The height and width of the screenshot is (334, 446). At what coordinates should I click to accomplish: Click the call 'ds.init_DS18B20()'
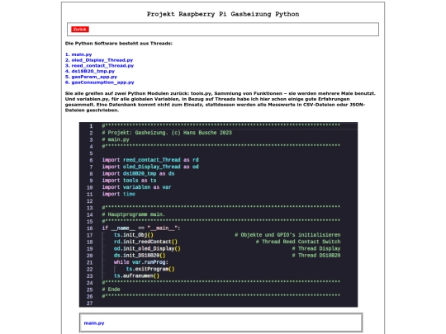(x=140, y=256)
